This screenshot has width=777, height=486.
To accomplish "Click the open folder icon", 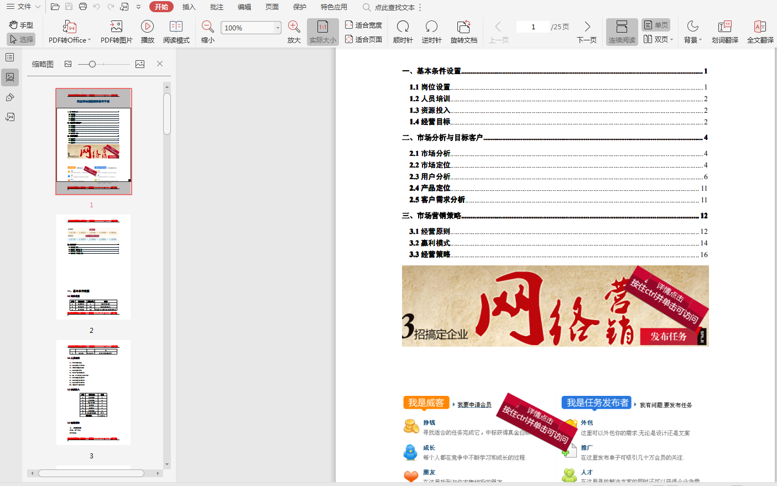I will [x=55, y=7].
